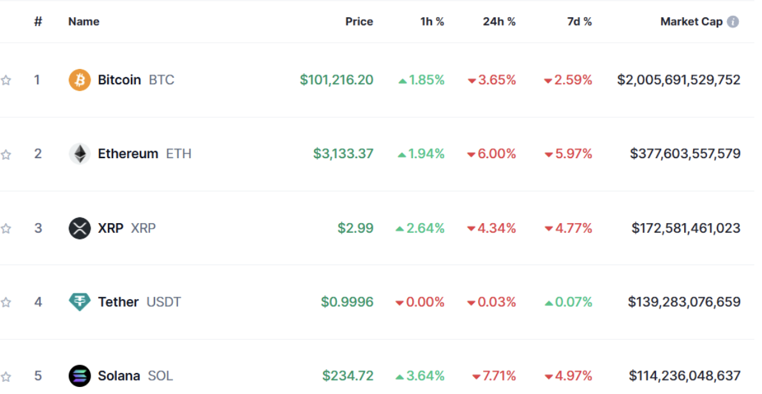
Task: Click Ethereum's market cap value
Action: pos(685,154)
